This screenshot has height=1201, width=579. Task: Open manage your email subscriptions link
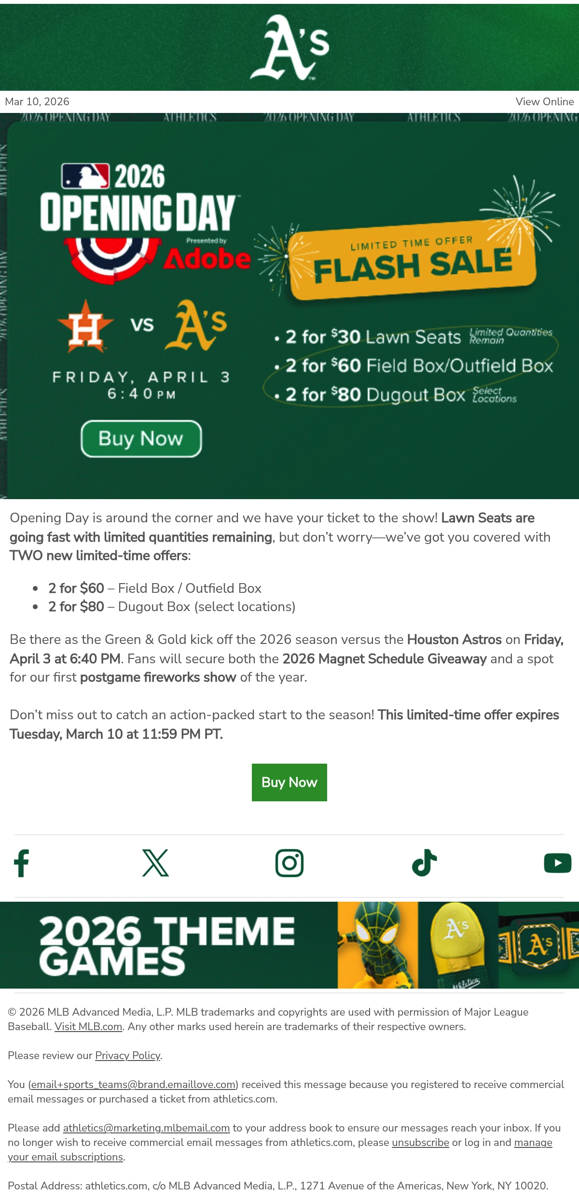click(280, 1150)
